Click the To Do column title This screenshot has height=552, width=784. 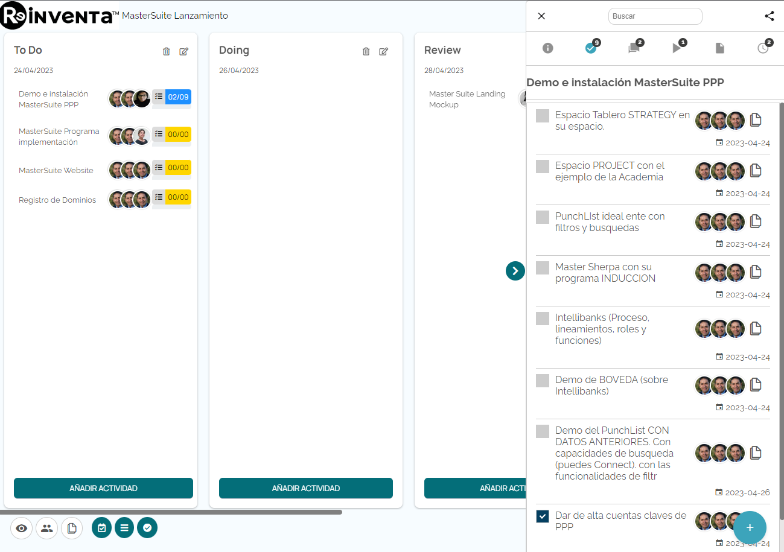point(28,50)
